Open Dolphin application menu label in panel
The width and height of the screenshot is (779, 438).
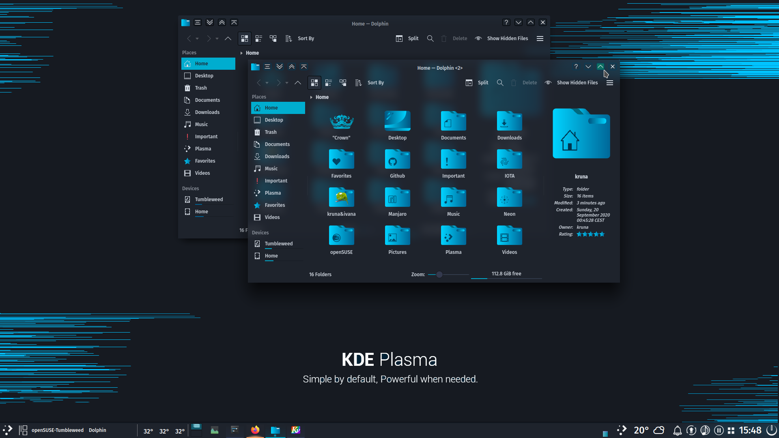(x=97, y=430)
